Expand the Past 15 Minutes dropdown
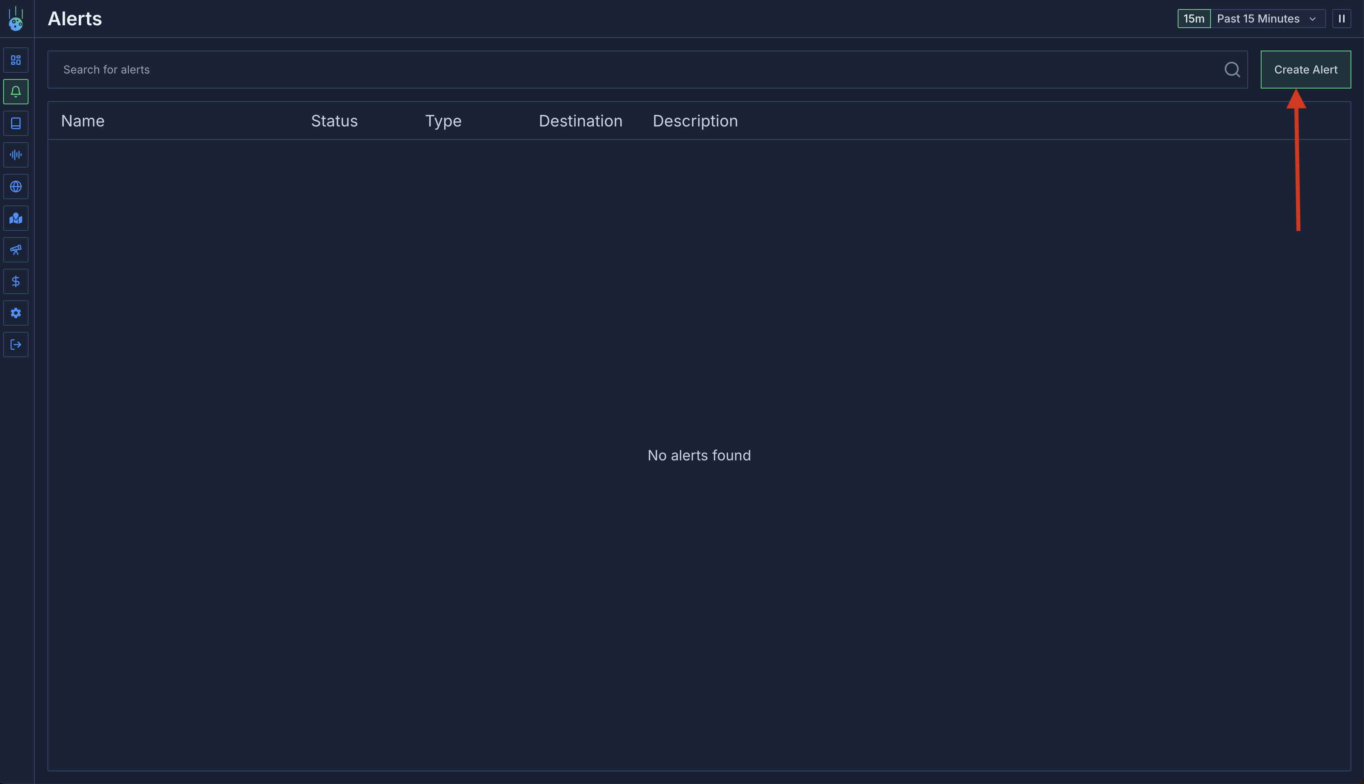This screenshot has height=784, width=1364. coord(1266,19)
